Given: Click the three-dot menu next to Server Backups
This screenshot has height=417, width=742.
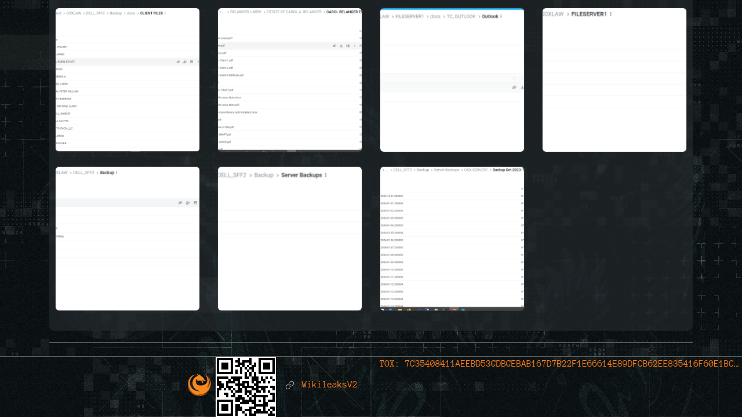Looking at the screenshot, I should click(325, 175).
